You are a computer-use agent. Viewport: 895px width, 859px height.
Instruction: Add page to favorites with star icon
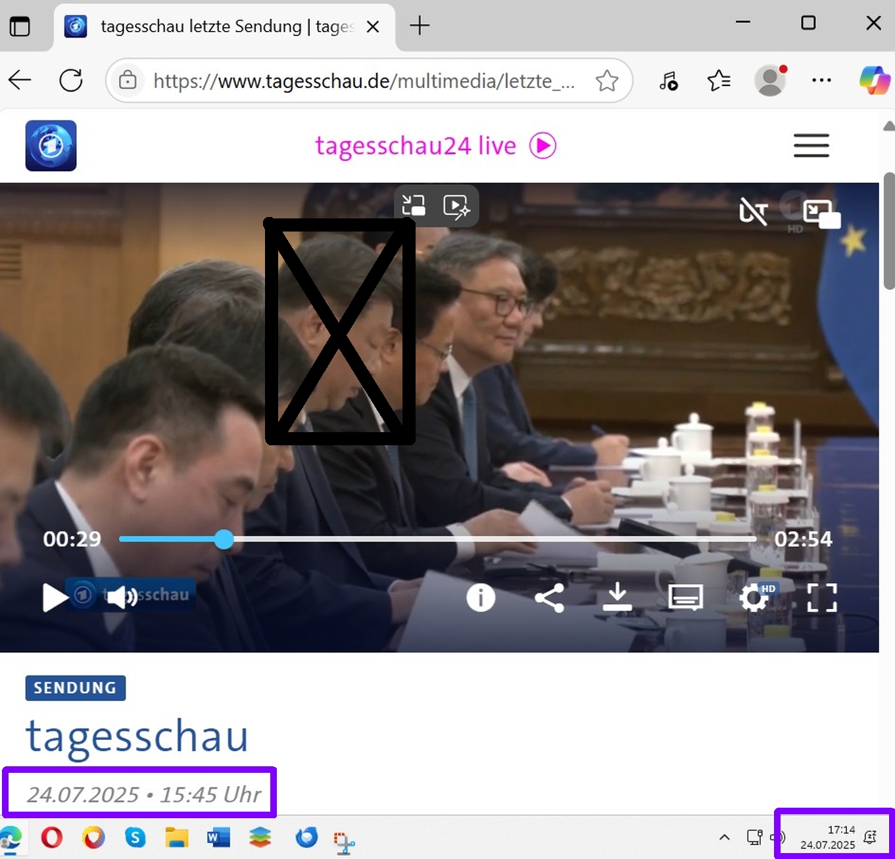pyautogui.click(x=606, y=81)
